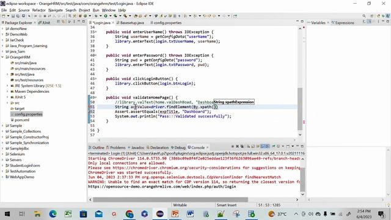Open the Coverage button dropdown arrow
This screenshot has height=220, width=391.
[x=120, y=16]
